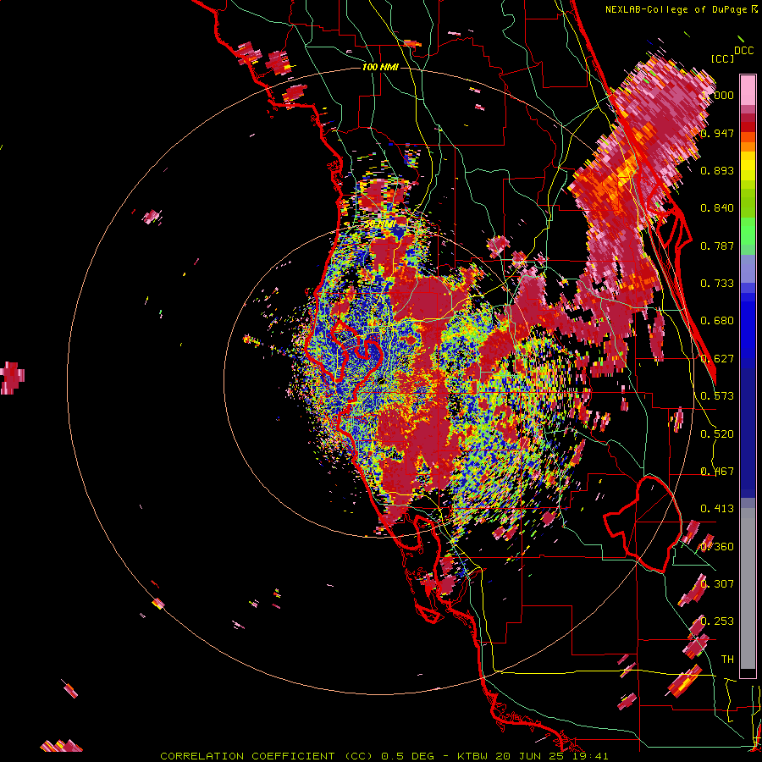
Task: Pick the light pink top segment of color bar
Action: point(748,90)
